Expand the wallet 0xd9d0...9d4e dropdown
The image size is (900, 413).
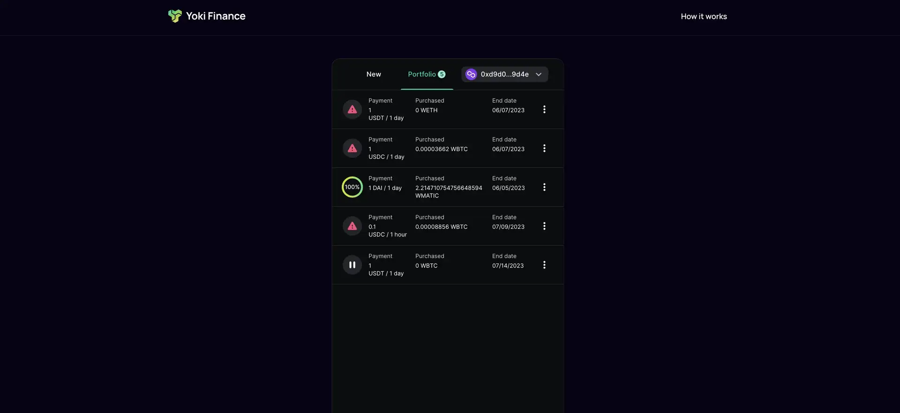click(539, 74)
